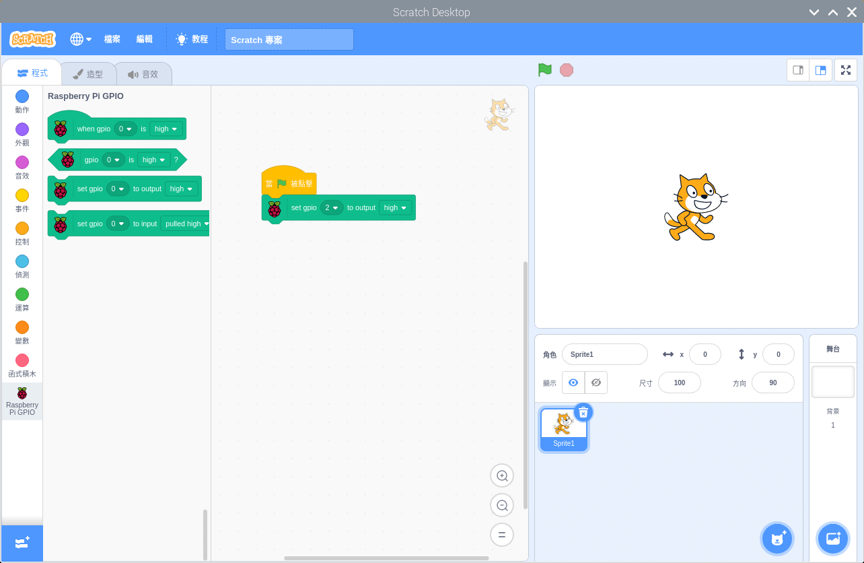Screen dimensions: 864x563
Task: Open state dropdown in 'gpio is high?' block
Action: 154,160
